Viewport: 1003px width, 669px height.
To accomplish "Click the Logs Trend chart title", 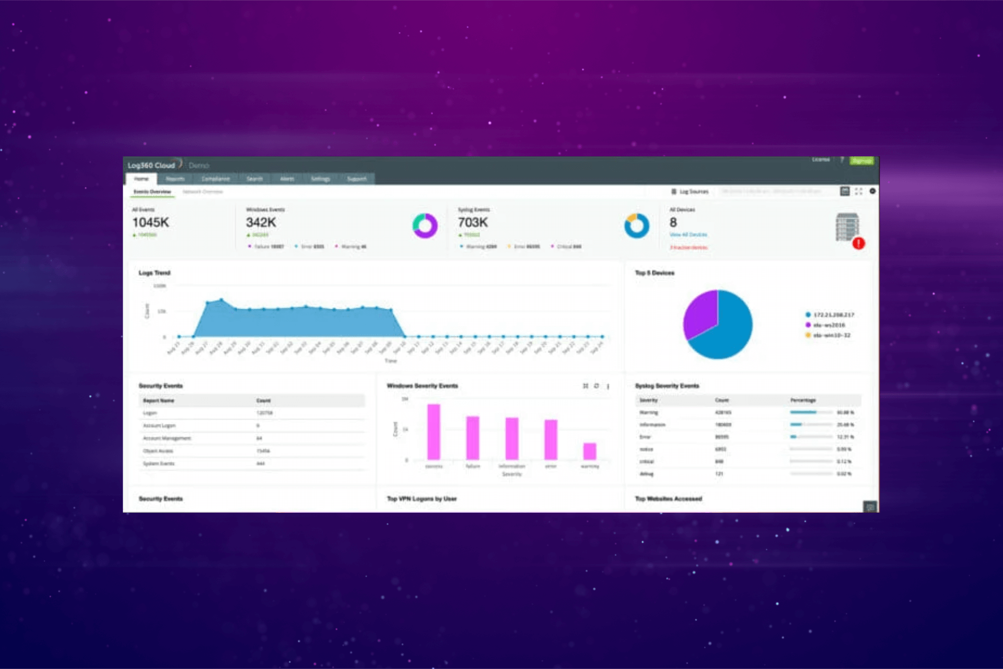I will tap(155, 273).
